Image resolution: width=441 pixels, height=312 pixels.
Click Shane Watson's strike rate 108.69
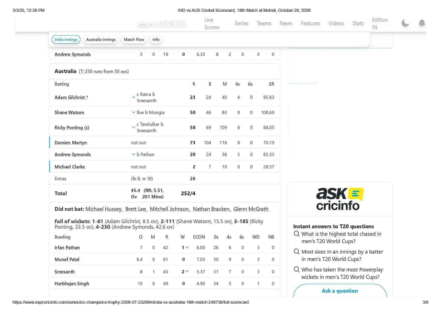pos(268,112)
